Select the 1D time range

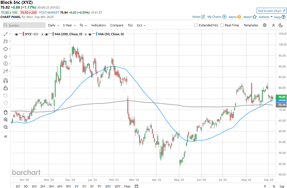point(18,186)
